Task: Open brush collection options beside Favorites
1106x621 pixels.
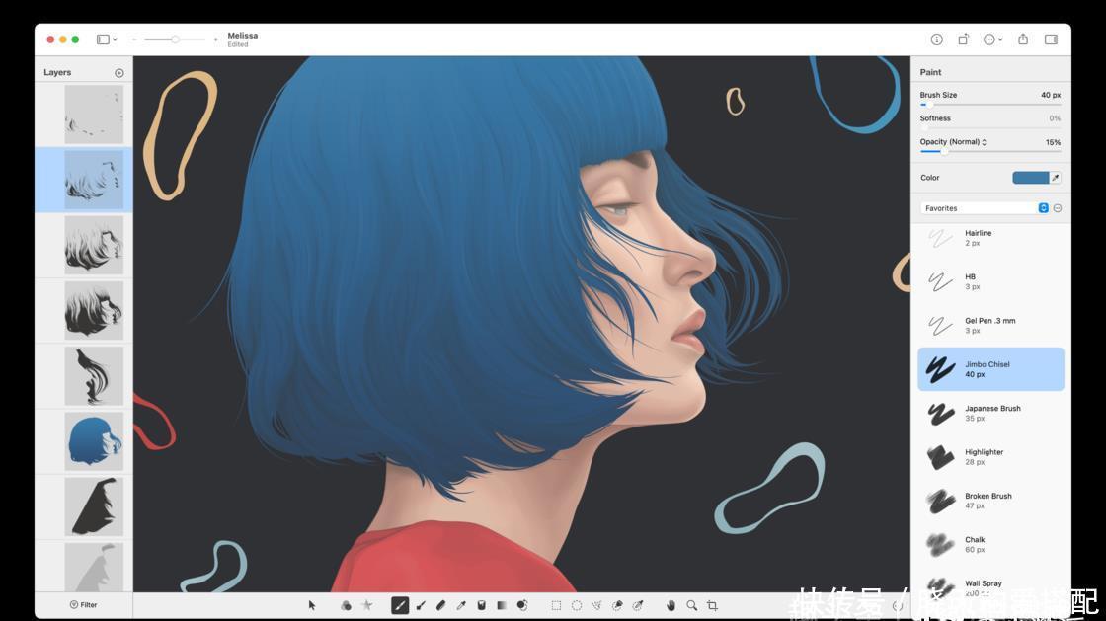Action: pyautogui.click(x=1058, y=208)
